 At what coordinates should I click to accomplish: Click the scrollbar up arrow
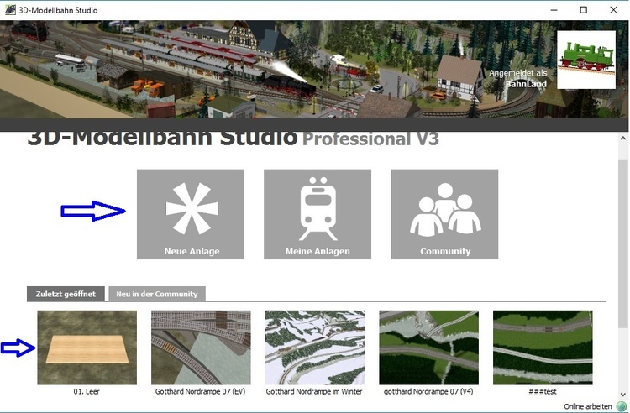click(x=622, y=138)
